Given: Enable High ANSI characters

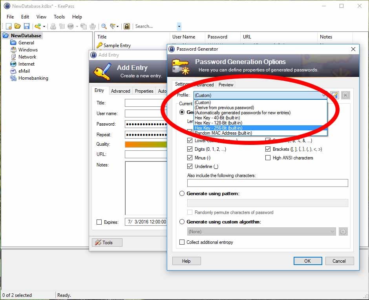Looking at the screenshot, I should point(268,157).
